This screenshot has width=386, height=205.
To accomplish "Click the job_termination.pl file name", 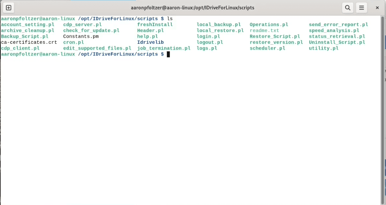I will [164, 48].
